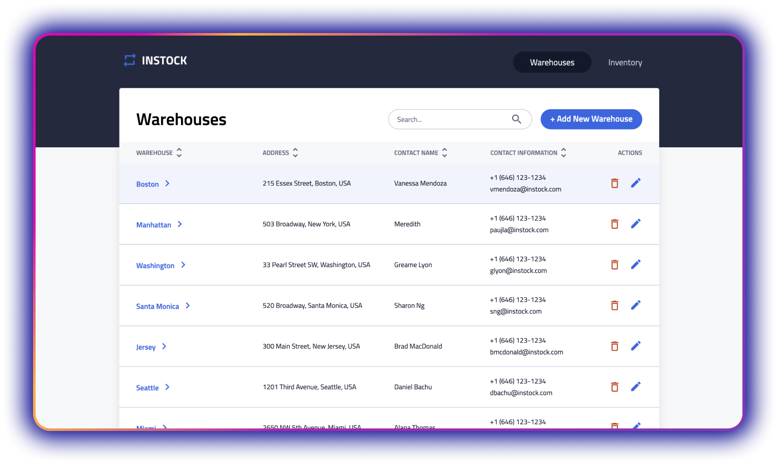
Task: Click email paujla@instock.com
Action: coord(519,230)
